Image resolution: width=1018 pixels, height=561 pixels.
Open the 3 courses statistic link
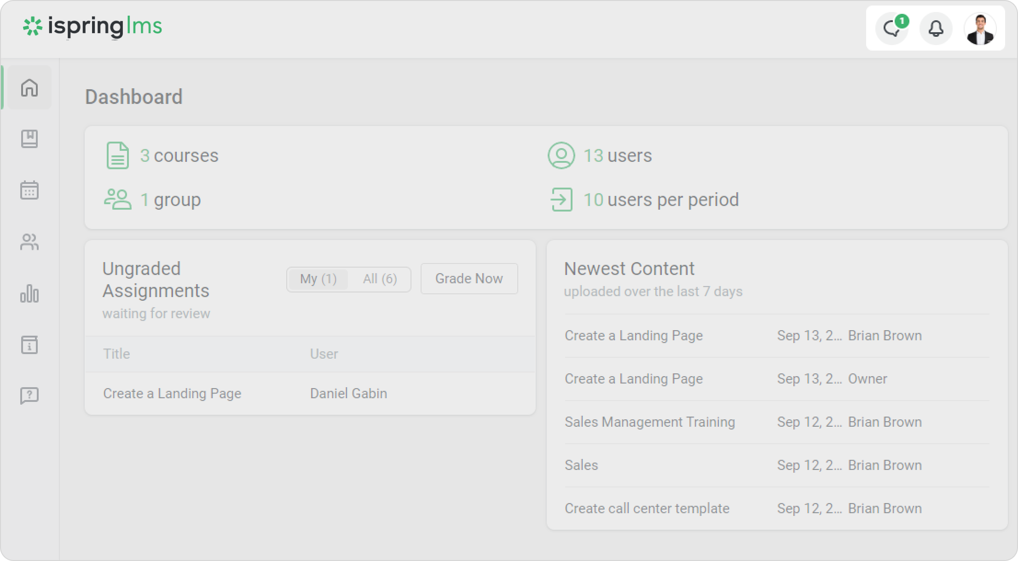(179, 155)
